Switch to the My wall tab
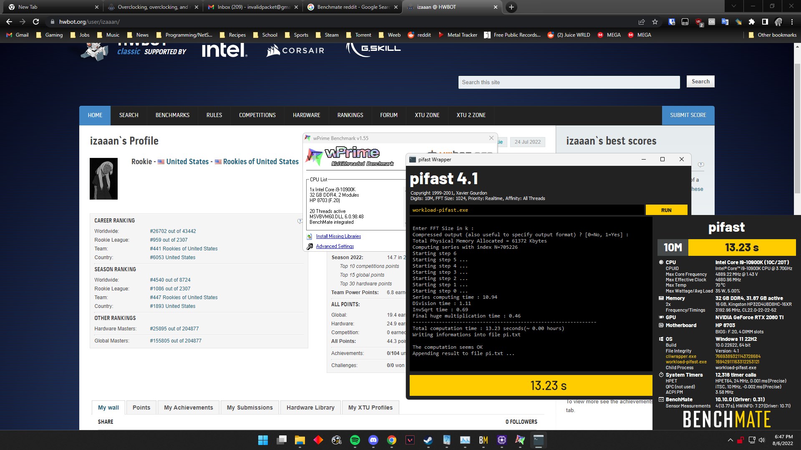 pos(108,407)
